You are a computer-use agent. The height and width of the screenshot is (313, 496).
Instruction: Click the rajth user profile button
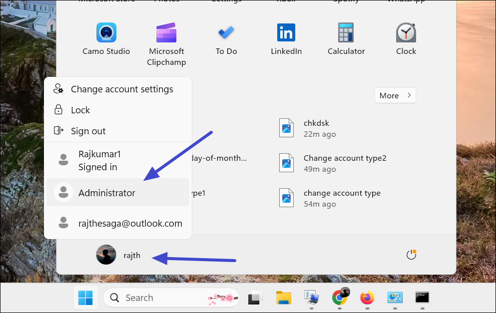point(118,255)
